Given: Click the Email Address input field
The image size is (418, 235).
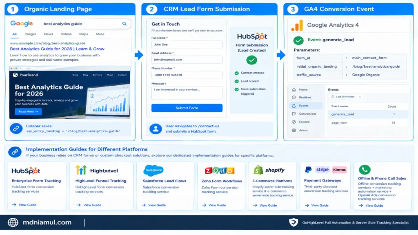Looking at the screenshot, I should tap(187, 60).
